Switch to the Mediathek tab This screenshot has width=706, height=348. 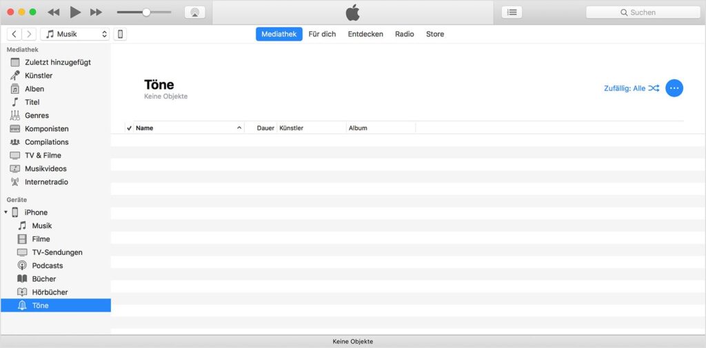pyautogui.click(x=279, y=34)
